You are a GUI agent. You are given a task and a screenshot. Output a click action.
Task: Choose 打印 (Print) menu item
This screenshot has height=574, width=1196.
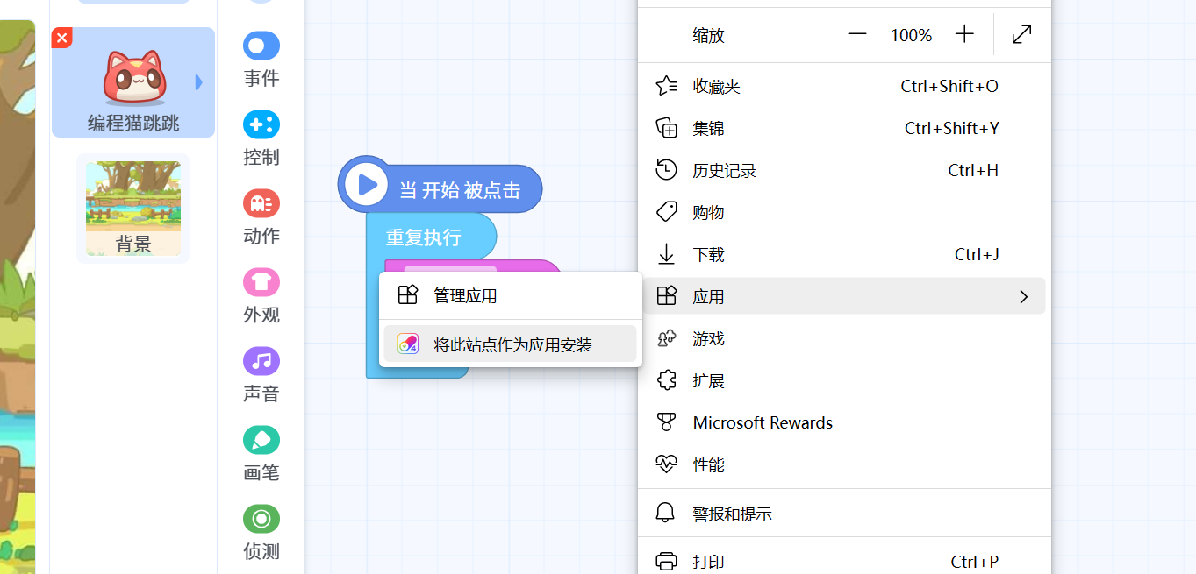tap(844, 561)
